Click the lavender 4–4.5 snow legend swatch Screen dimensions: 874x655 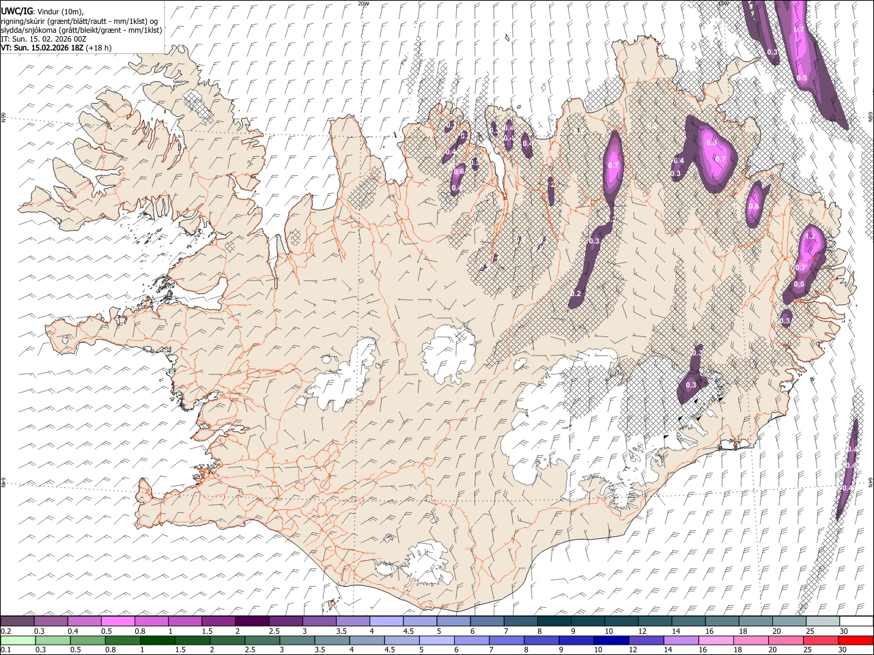(x=386, y=621)
